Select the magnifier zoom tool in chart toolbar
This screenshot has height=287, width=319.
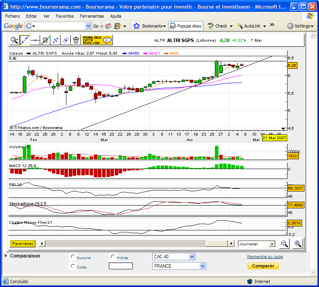[x=15, y=40]
